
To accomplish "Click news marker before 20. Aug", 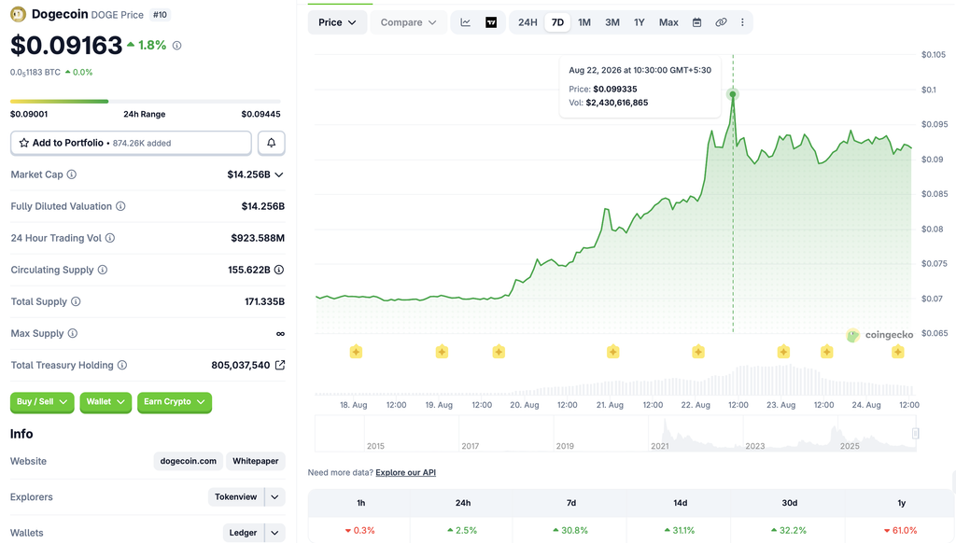I will coord(499,352).
